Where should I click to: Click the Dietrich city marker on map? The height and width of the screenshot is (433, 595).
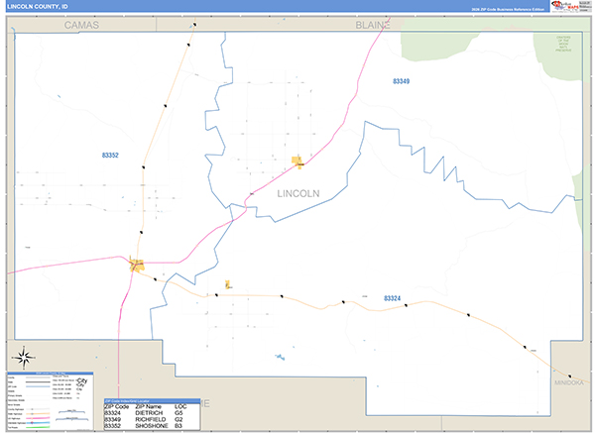[227, 284]
